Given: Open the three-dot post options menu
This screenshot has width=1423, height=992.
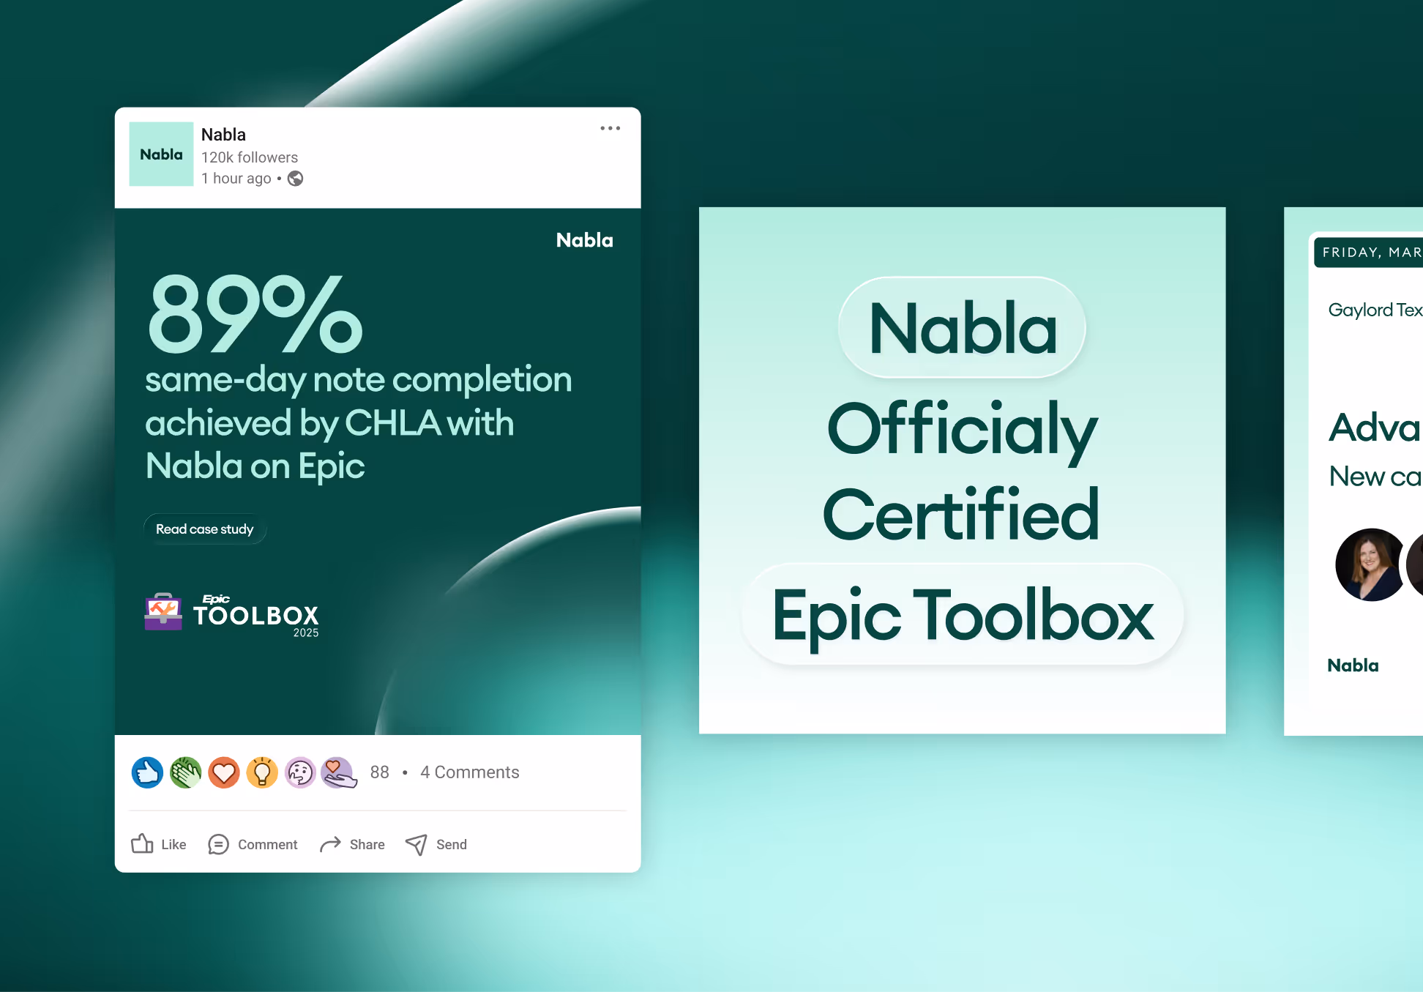Looking at the screenshot, I should pos(610,128).
